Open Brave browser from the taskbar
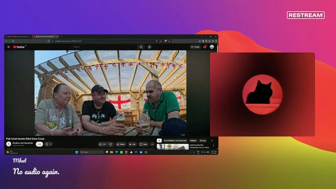This screenshot has height=189, width=336. pos(126,152)
